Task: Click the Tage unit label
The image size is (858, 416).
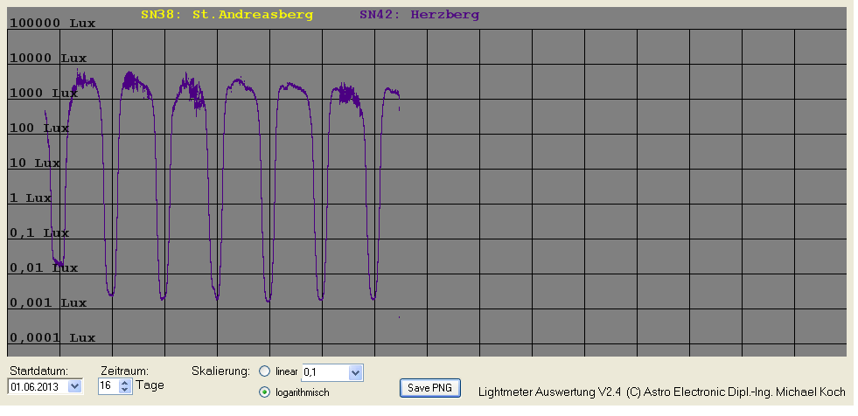Action: click(150, 385)
